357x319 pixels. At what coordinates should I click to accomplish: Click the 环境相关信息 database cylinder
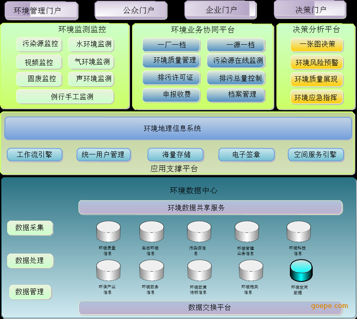pyautogui.click(x=251, y=270)
